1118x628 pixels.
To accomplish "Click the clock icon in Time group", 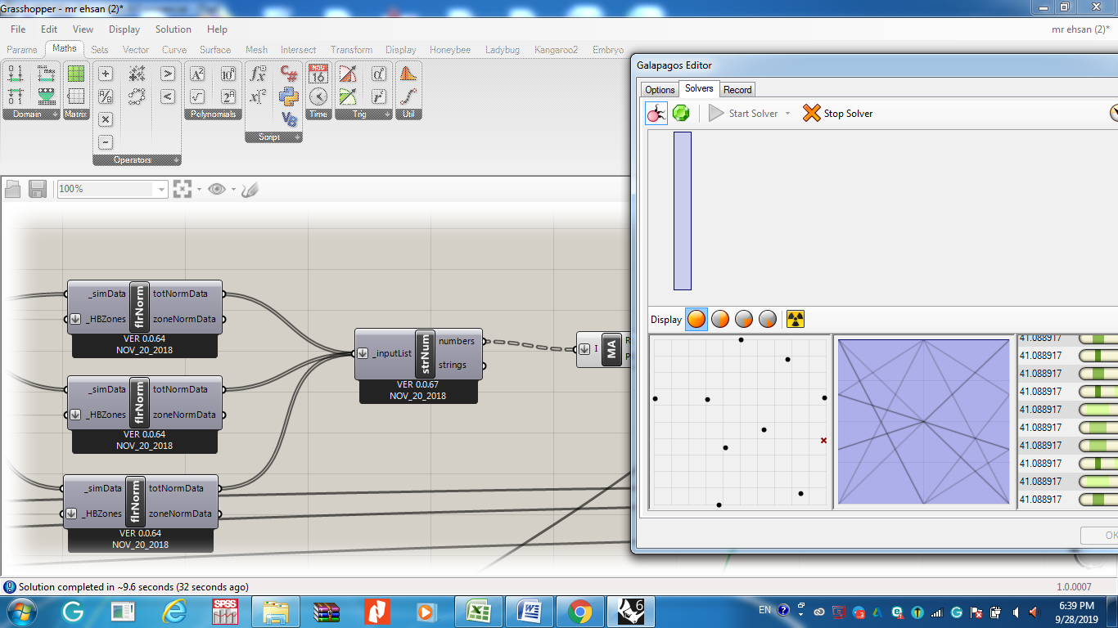I will click(318, 96).
